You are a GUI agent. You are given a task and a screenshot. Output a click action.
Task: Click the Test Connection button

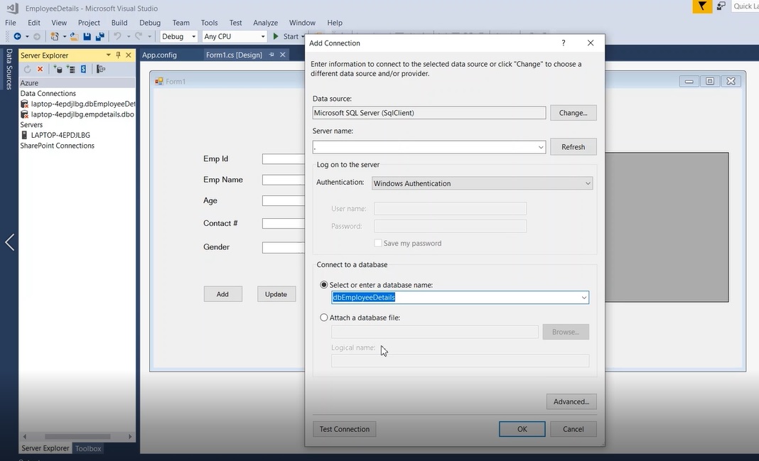click(344, 429)
